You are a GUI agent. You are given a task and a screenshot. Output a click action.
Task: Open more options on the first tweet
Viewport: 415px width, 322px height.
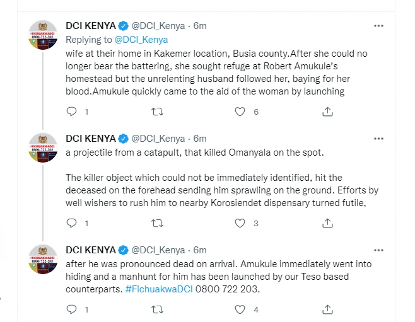378,26
